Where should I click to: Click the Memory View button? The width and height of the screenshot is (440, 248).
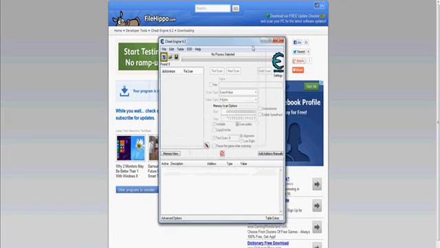click(170, 154)
